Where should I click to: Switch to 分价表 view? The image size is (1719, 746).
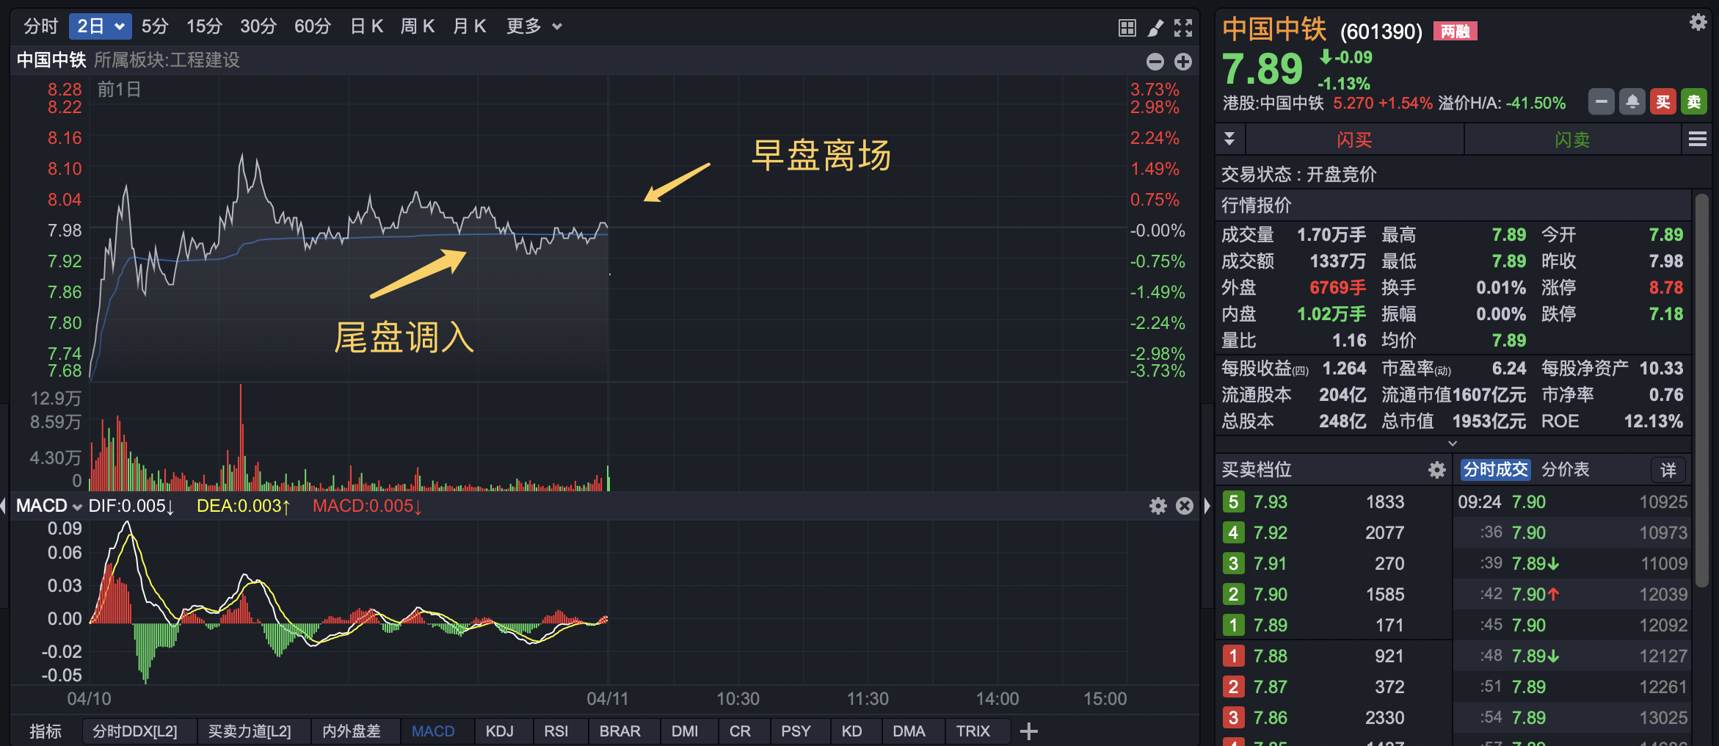pyautogui.click(x=1565, y=470)
